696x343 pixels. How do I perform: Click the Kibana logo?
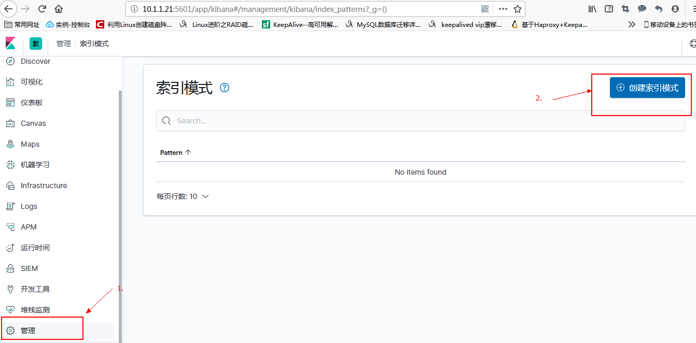(10, 44)
